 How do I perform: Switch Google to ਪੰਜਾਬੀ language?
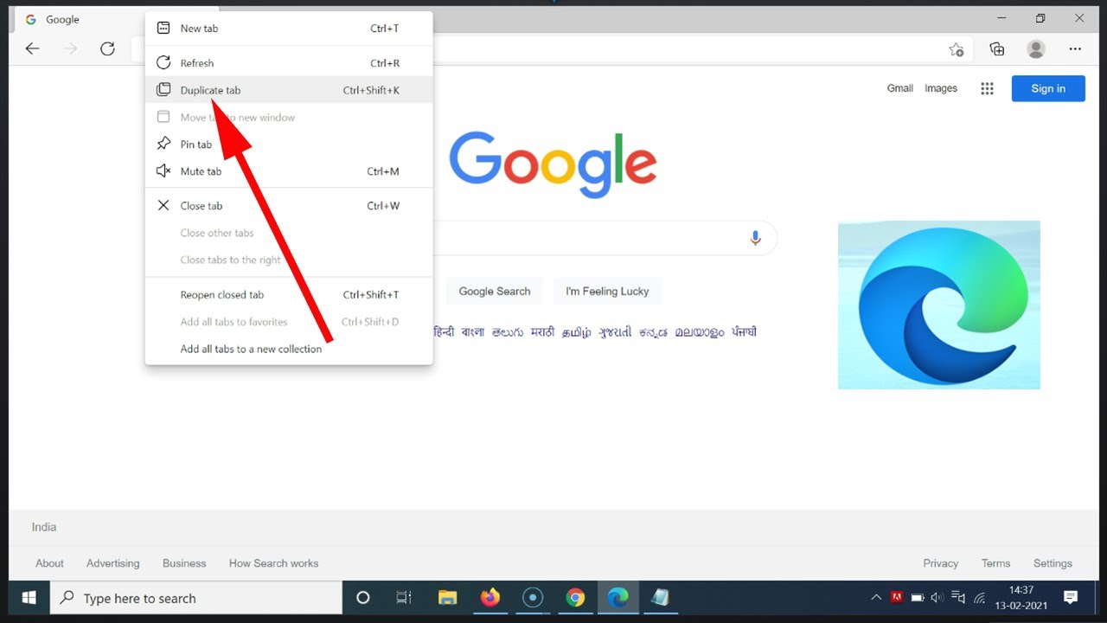(744, 332)
